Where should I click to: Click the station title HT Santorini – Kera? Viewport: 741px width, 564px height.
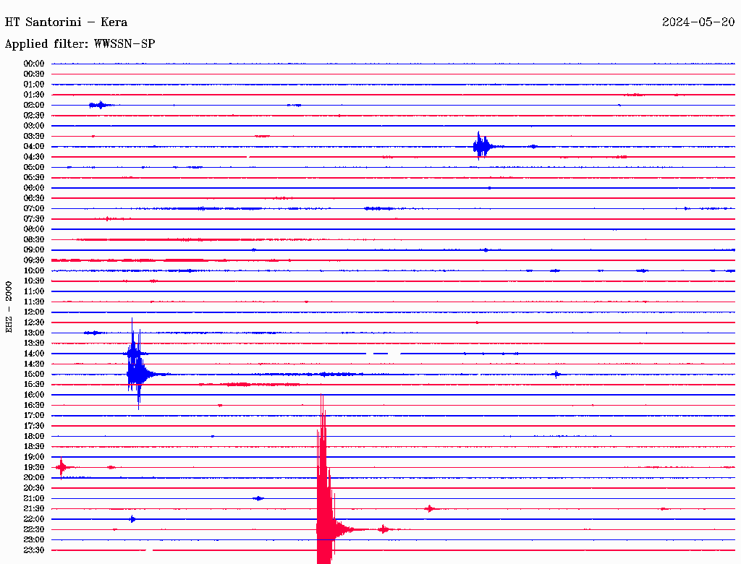coord(66,22)
